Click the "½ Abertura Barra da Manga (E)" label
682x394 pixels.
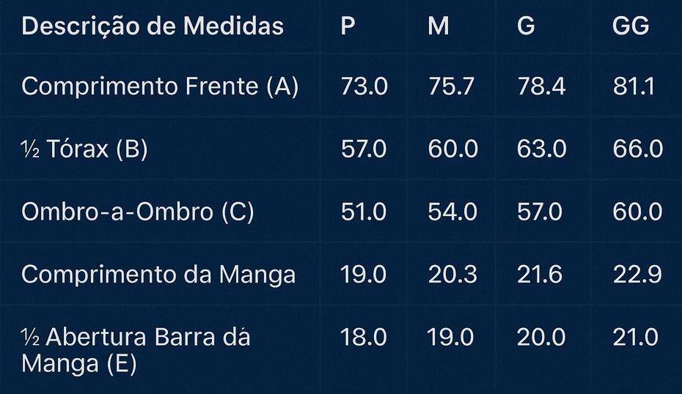point(136,350)
